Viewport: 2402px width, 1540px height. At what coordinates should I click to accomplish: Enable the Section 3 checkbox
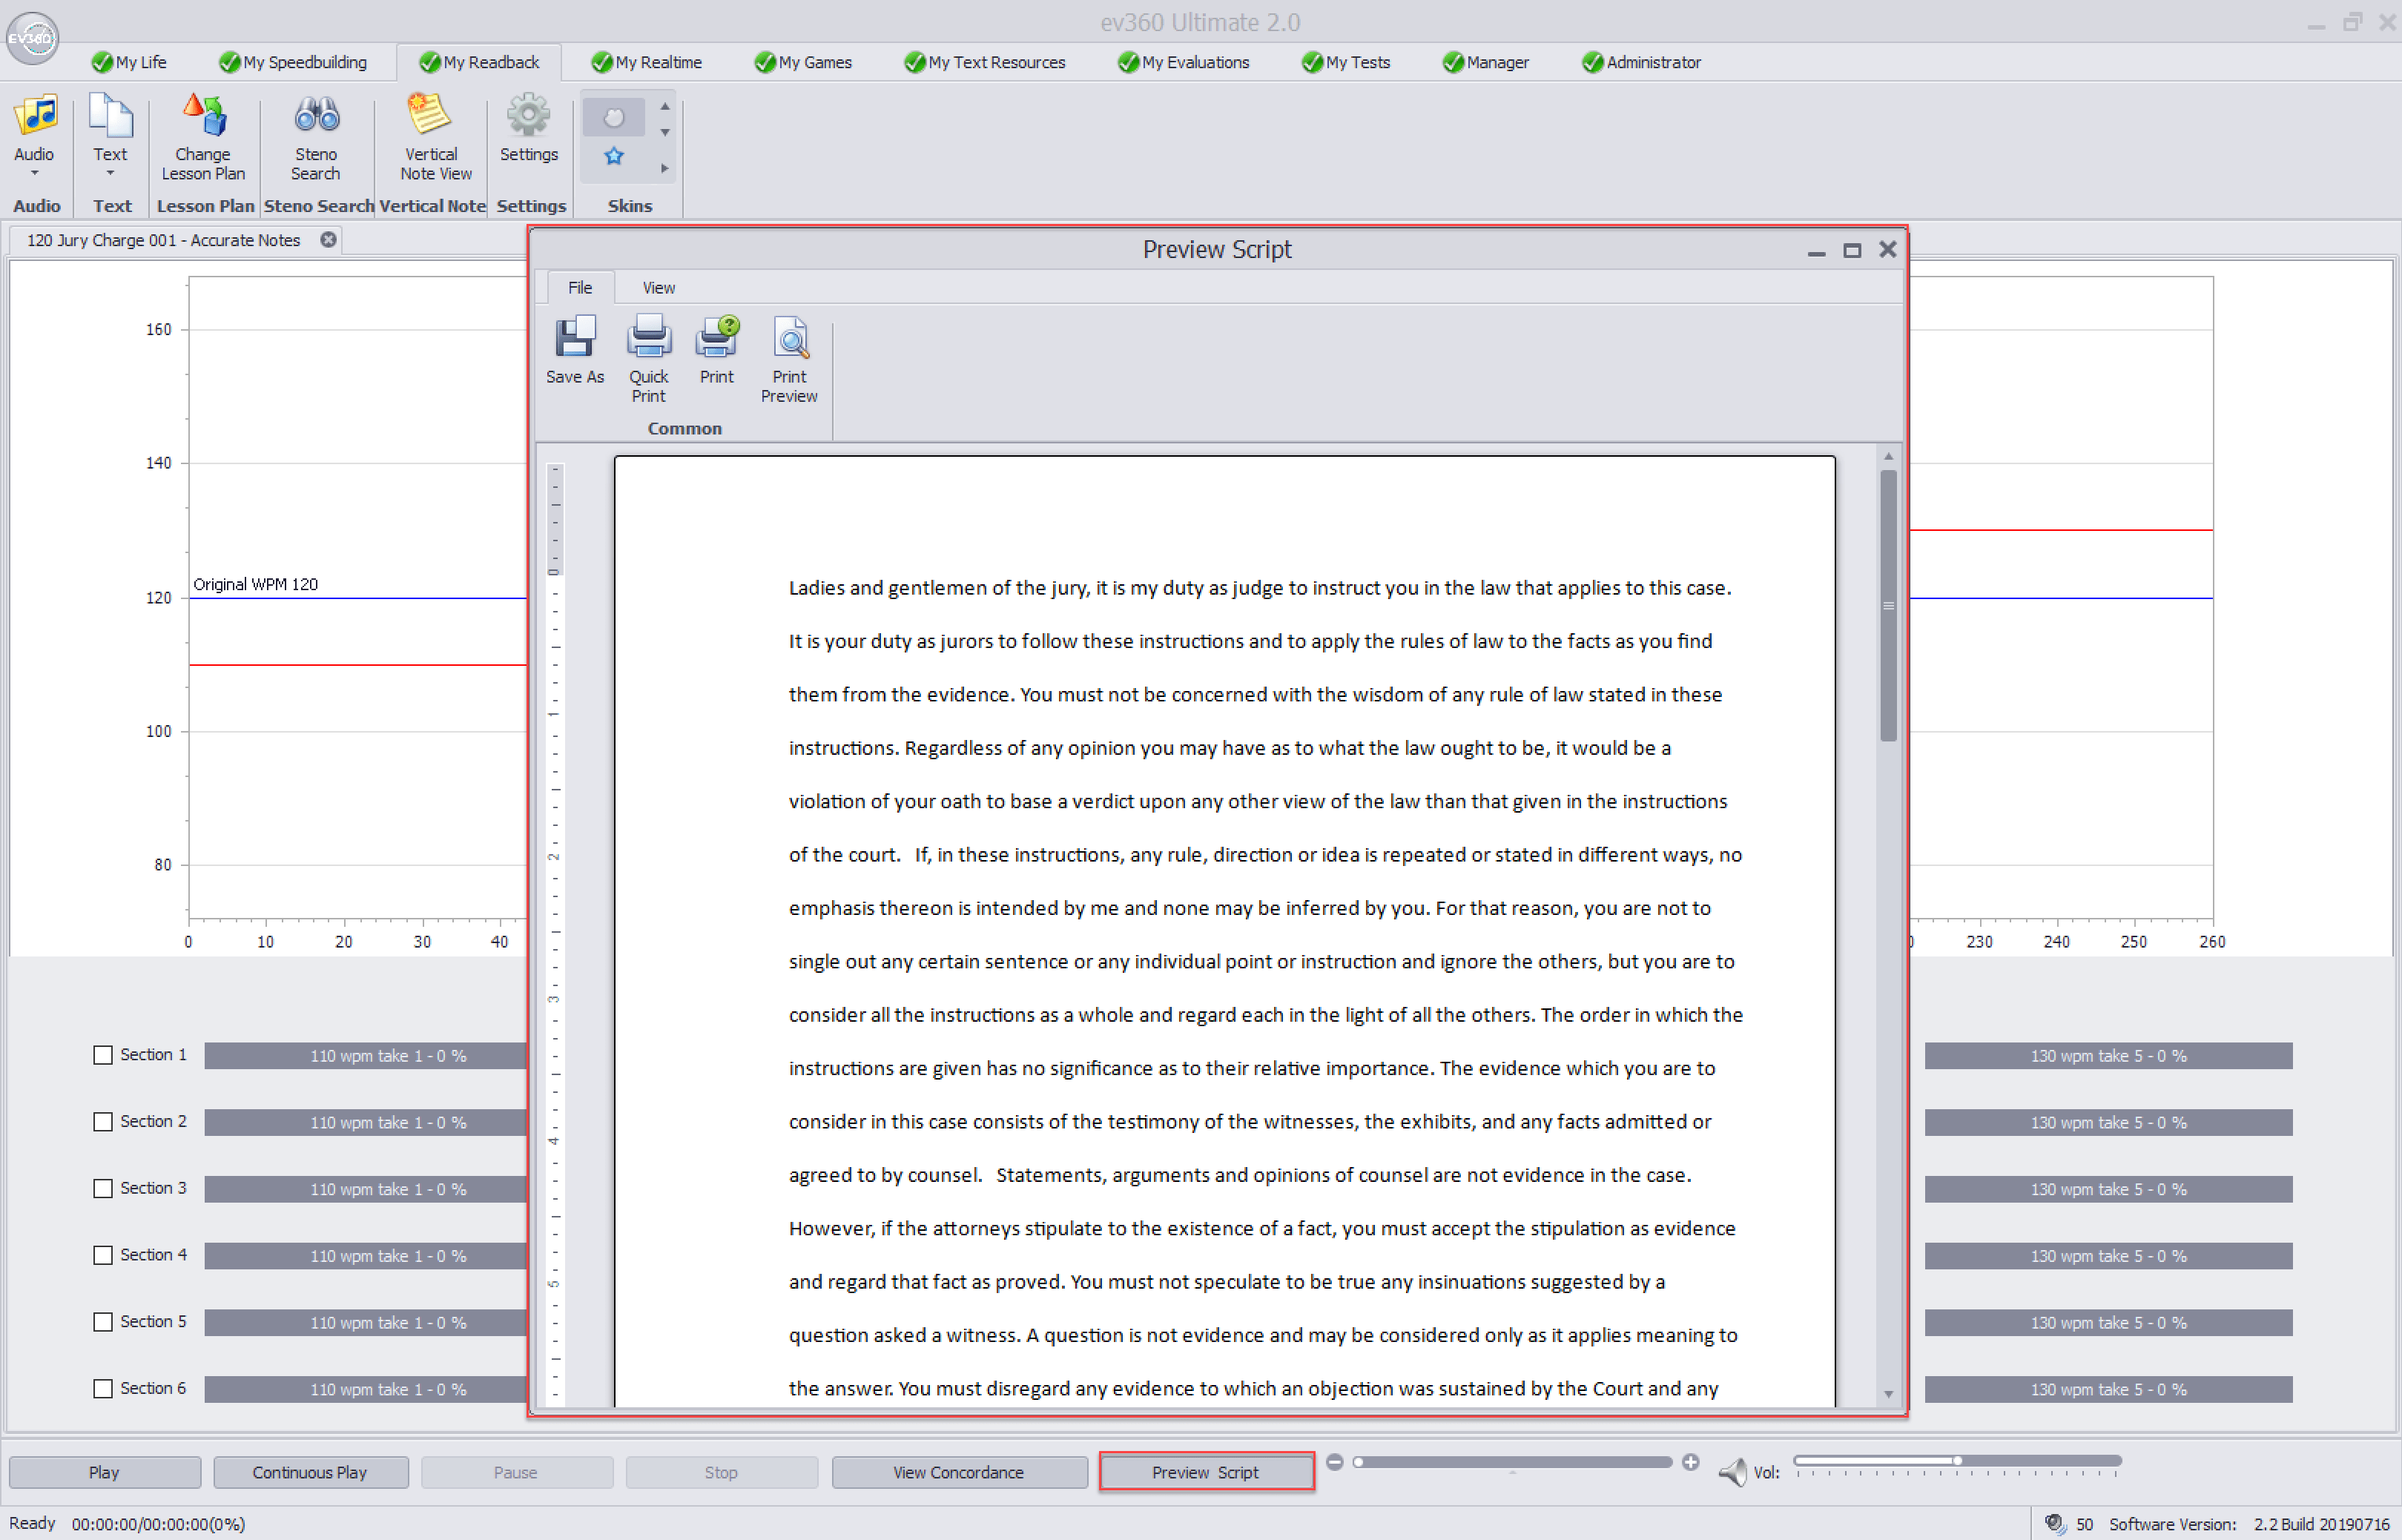pyautogui.click(x=103, y=1188)
